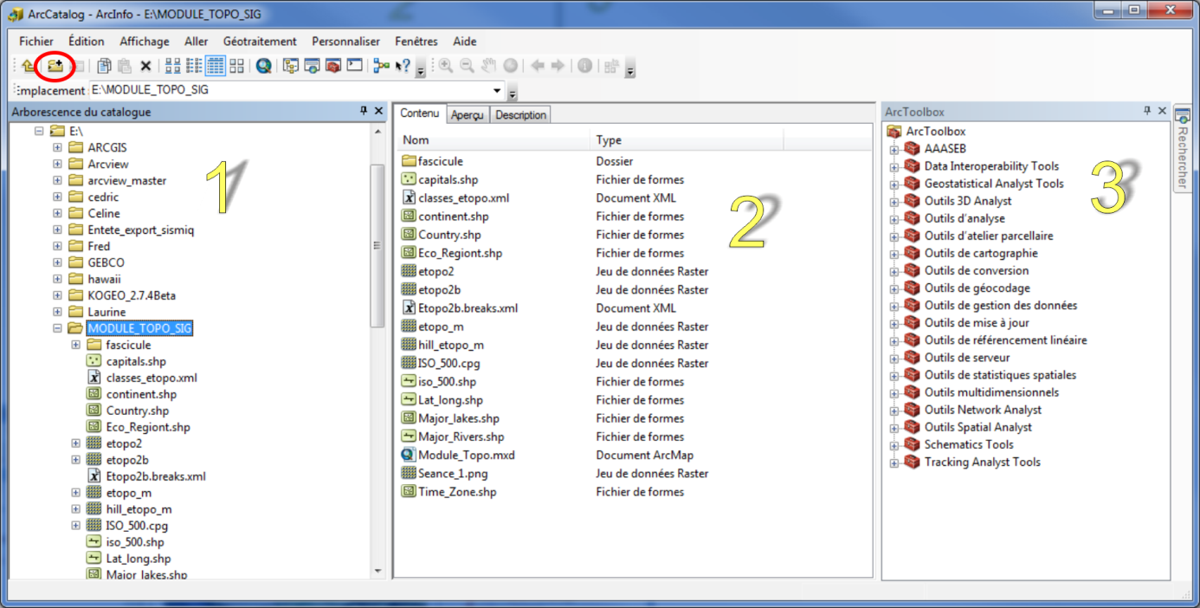
Task: Toggle Thumbnails view mode
Action: pos(236,66)
